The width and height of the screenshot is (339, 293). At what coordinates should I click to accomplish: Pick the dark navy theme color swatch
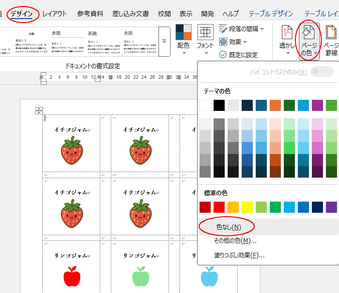pyautogui.click(x=247, y=105)
